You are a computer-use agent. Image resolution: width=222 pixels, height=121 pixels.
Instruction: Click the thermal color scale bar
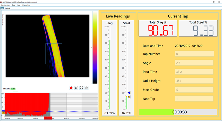tap(95, 48)
